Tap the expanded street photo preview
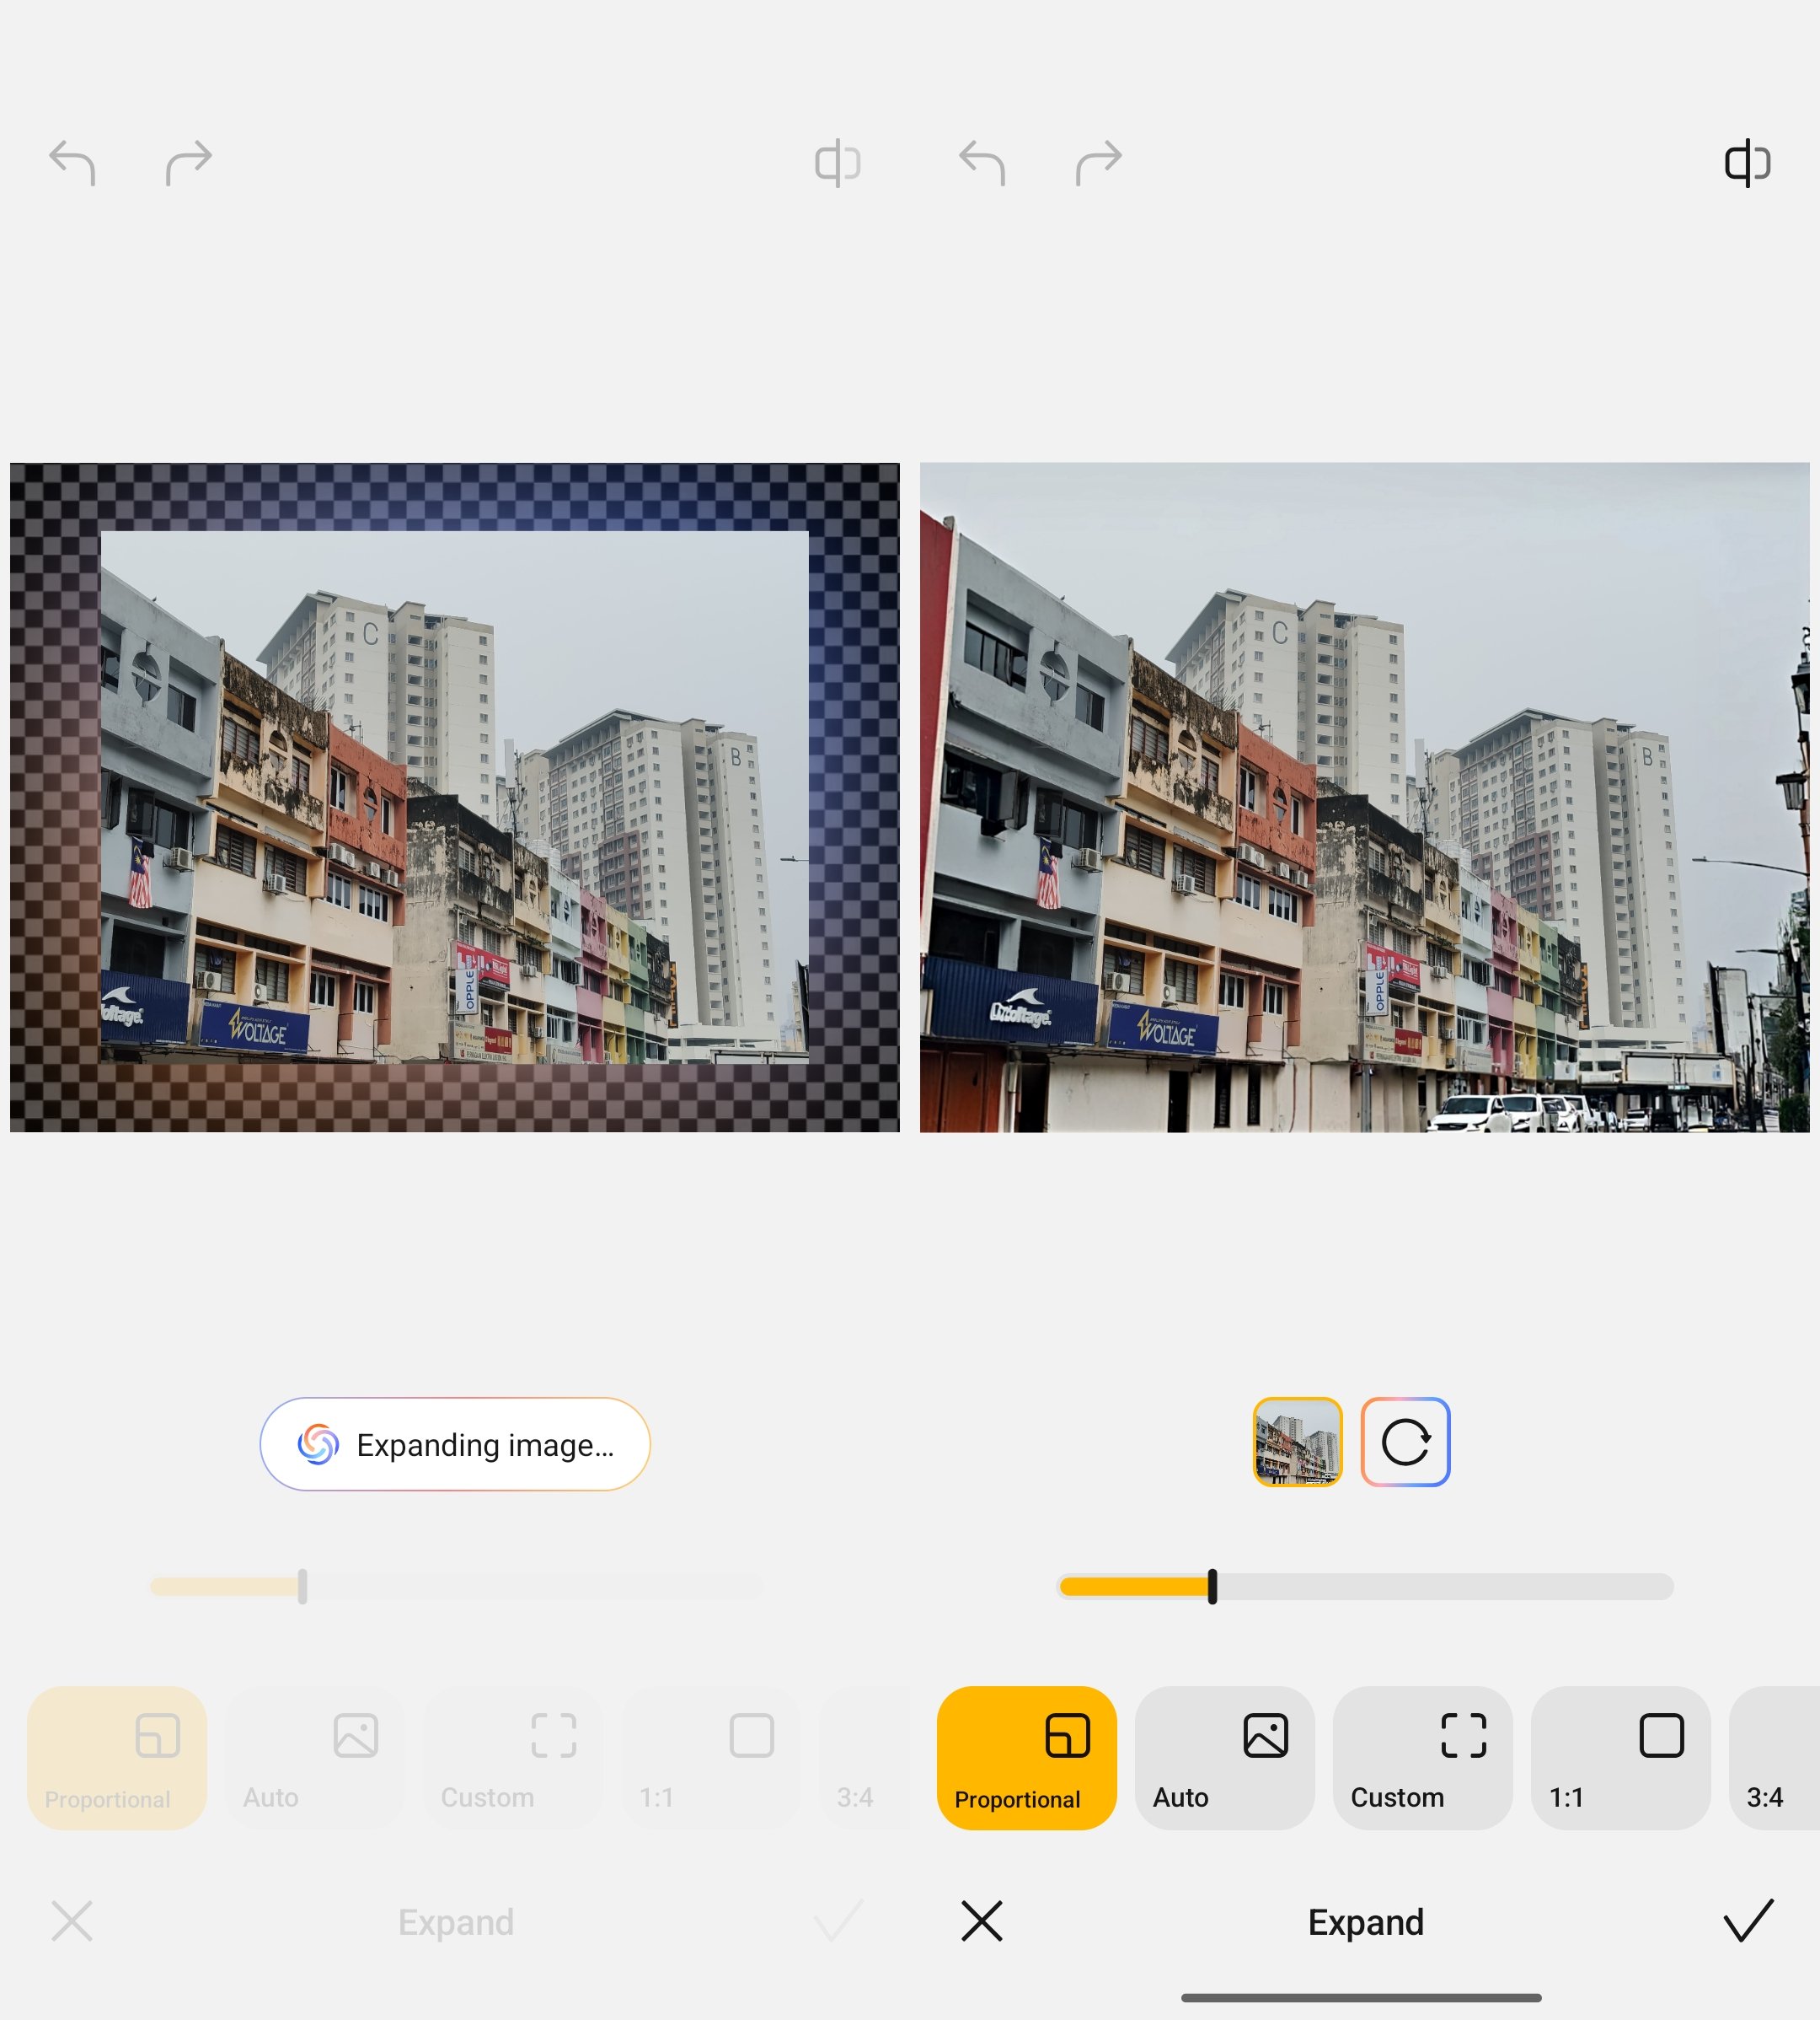This screenshot has width=1820, height=2020. pyautogui.click(x=1365, y=798)
